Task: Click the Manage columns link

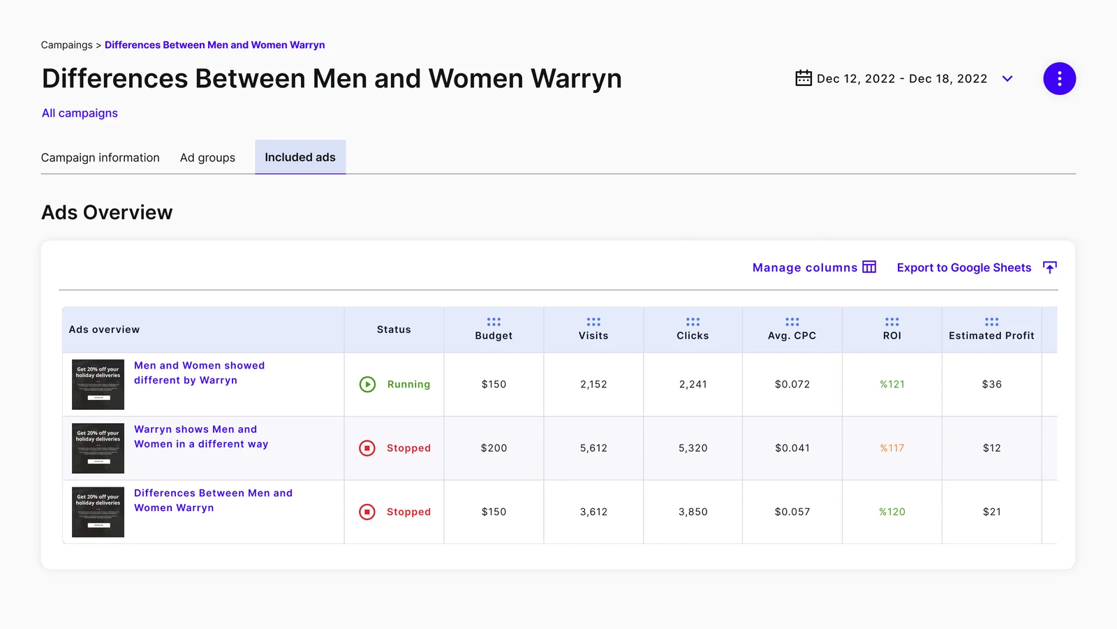Action: point(805,267)
